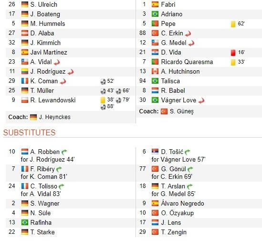Click the goal ball icon at Lewandowski's 88'
The width and height of the screenshot is (262, 241).
click(103, 107)
